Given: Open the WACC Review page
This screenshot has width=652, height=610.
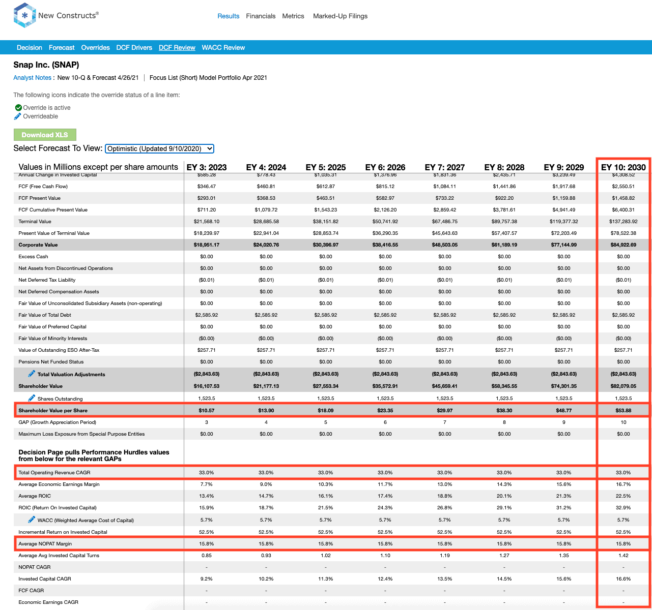Looking at the screenshot, I should 223,47.
